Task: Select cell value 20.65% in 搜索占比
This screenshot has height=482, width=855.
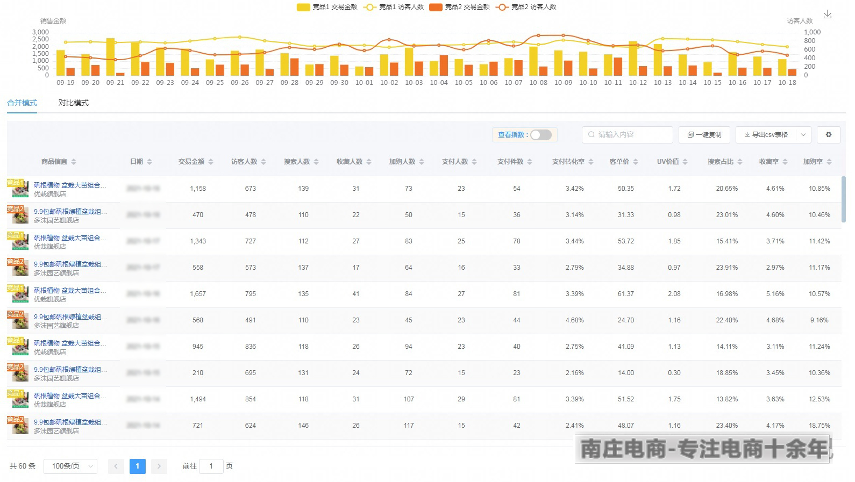Action: coord(727,189)
